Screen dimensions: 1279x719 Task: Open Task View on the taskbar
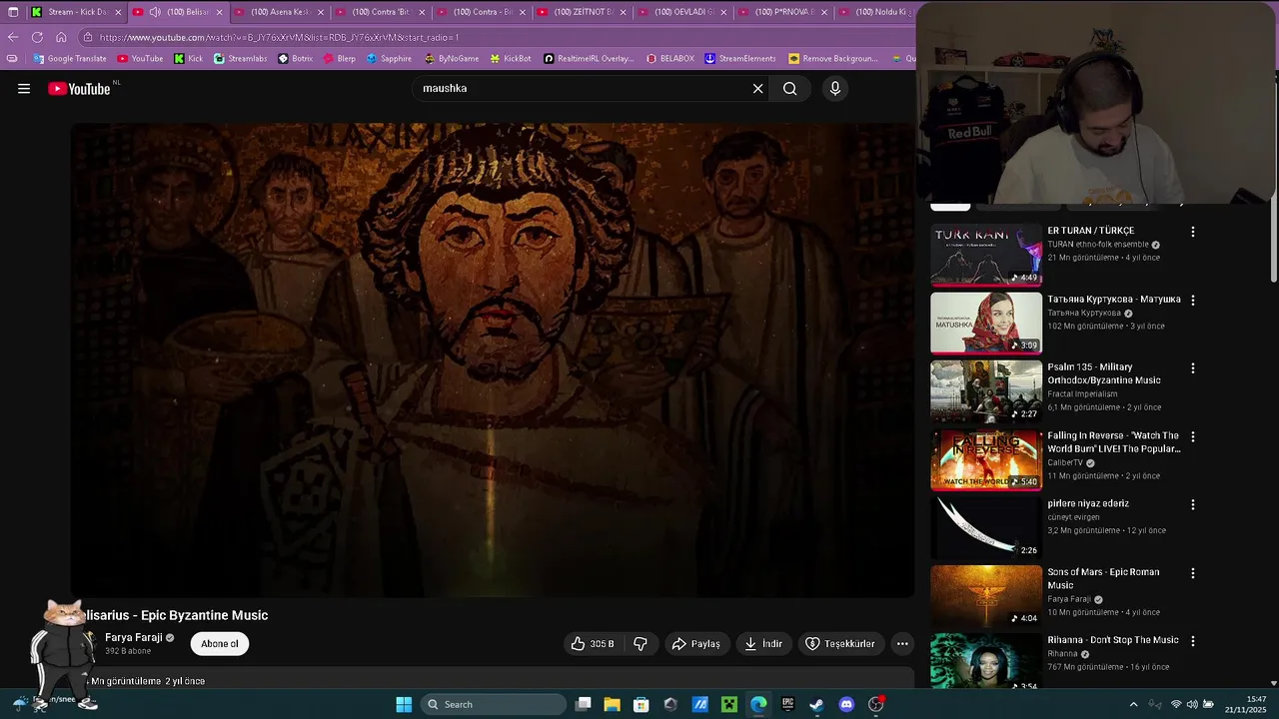tap(584, 704)
